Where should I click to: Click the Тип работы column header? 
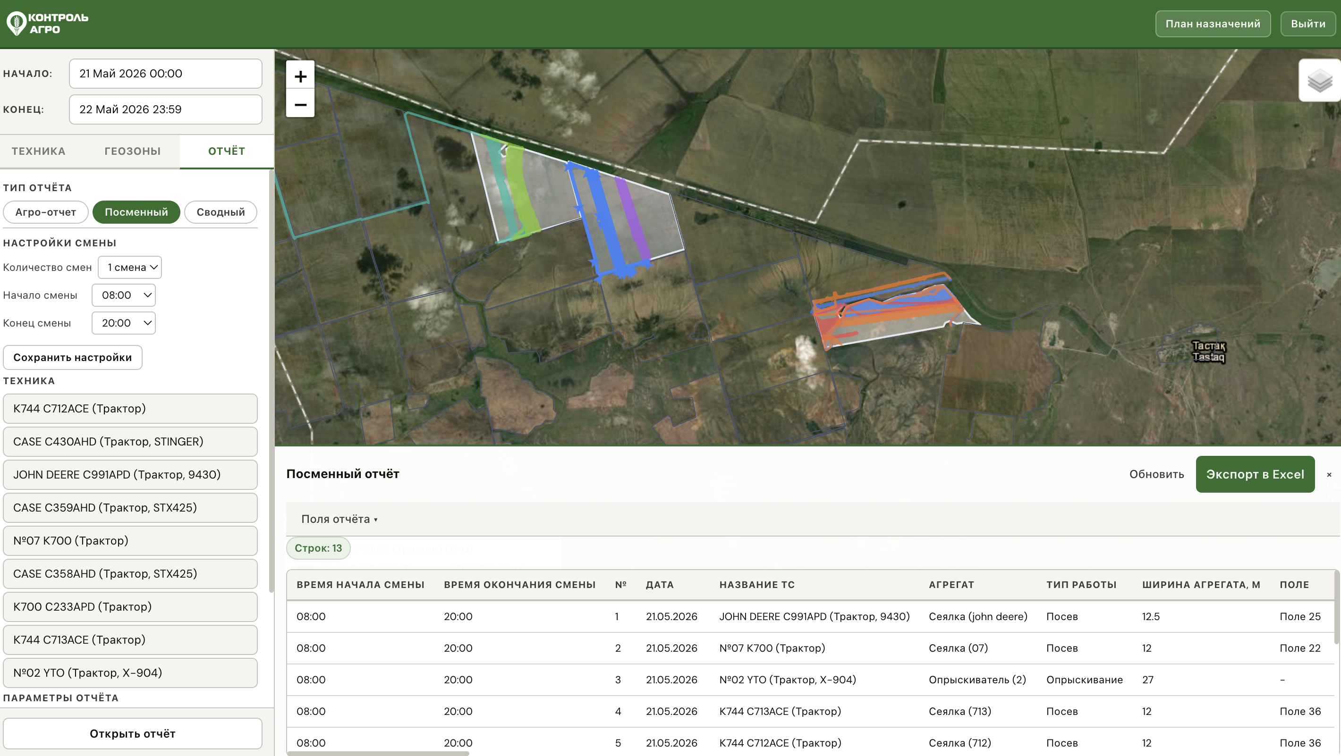click(1081, 585)
